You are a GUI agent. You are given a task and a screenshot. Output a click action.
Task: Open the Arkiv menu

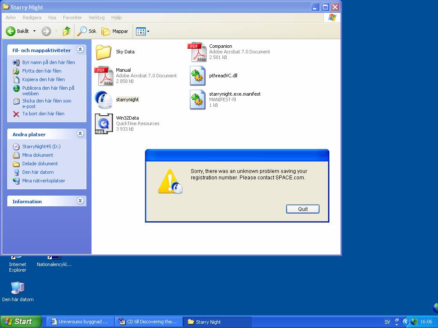point(11,18)
